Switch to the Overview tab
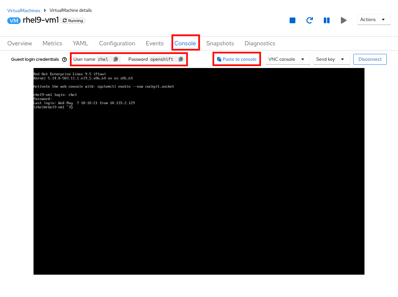The height and width of the screenshot is (297, 398). tap(20, 43)
